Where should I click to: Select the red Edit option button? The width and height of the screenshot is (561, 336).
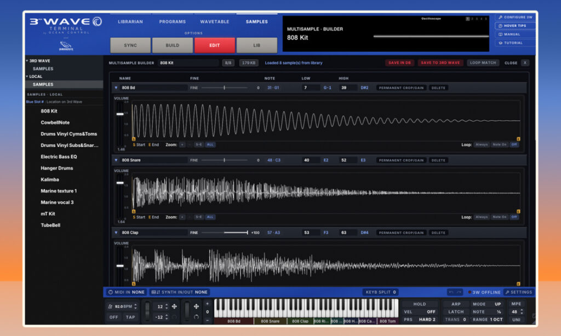tap(215, 45)
